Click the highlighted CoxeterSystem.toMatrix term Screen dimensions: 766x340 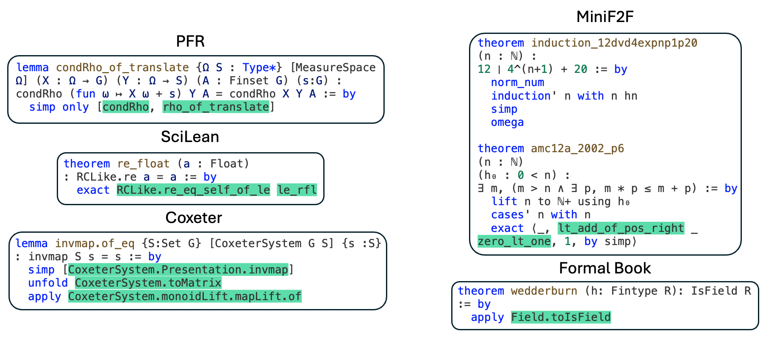point(148,283)
